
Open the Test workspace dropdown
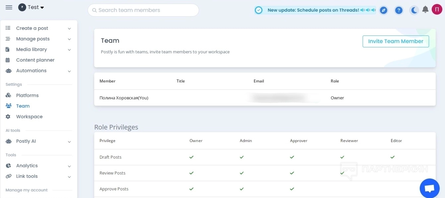pos(32,7)
